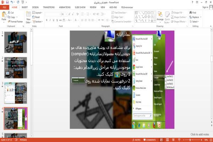Switch to the ANIMATIONS tab
This screenshot has width=213, height=142.
pos(65,7)
